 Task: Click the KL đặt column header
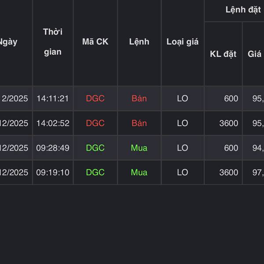[223, 54]
